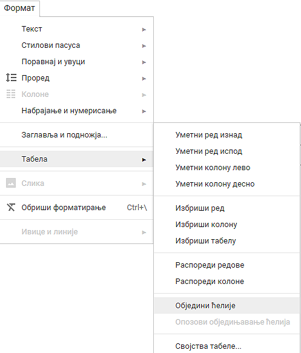Image resolution: width=301 pixels, height=353 pixels.
Task: Choose Обједини ћелије to merge cells
Action: coord(227,306)
